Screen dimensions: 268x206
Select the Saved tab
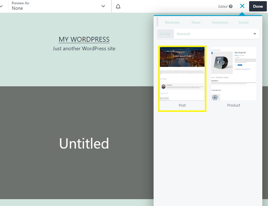pyautogui.click(x=243, y=22)
